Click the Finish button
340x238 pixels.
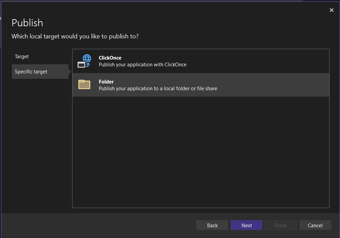pos(281,225)
